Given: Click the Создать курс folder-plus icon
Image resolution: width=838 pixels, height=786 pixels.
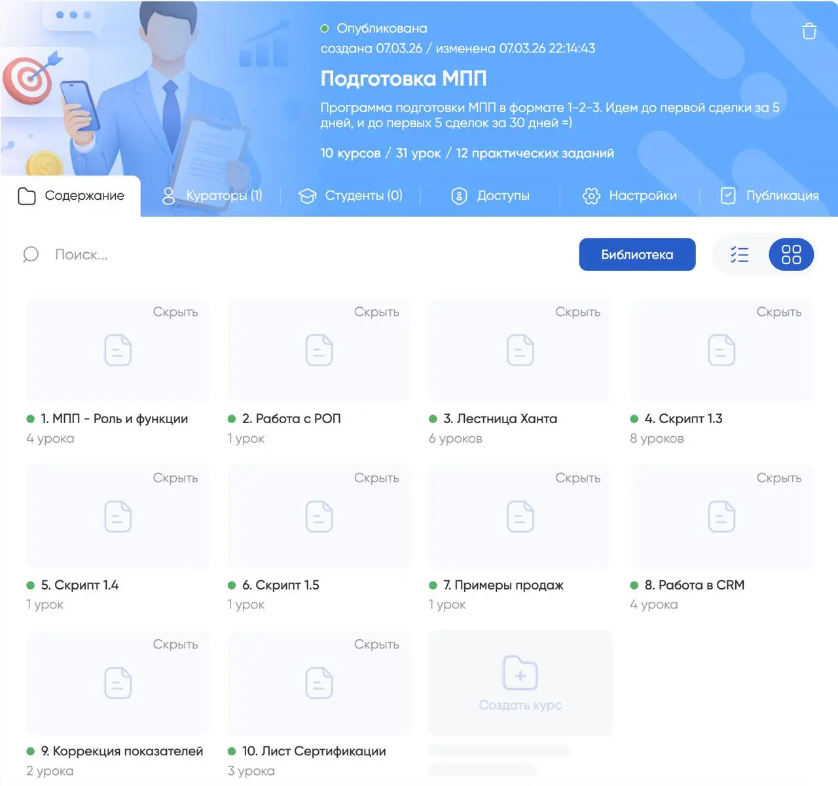Looking at the screenshot, I should coord(520,673).
